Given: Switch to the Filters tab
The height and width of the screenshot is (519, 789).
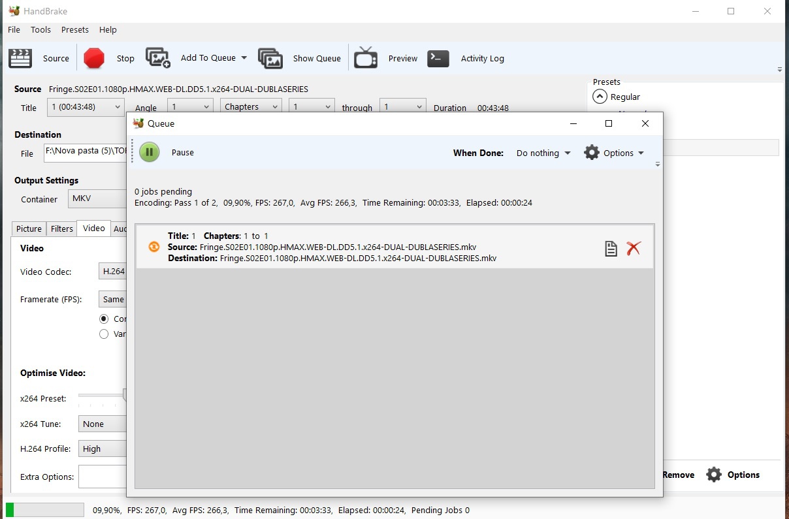Looking at the screenshot, I should click(62, 228).
